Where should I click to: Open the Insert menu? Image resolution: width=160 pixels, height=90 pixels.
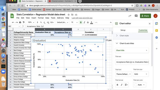(x=34, y=18)
